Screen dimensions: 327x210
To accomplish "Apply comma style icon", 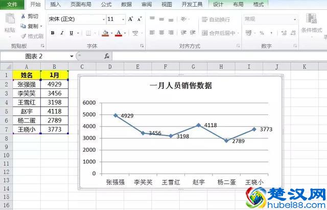I will pos(271,33).
